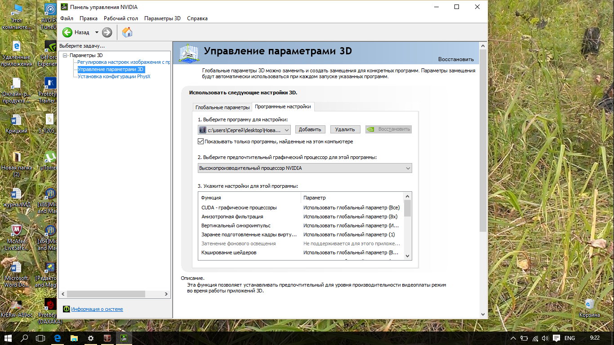Select 'Регулировка настроек изображения' tree item
This screenshot has width=614, height=345.
[124, 62]
